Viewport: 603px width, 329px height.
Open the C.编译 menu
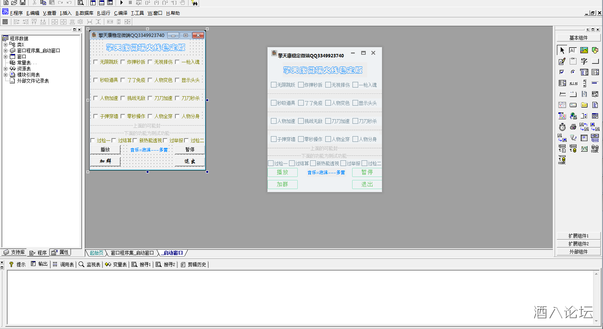(121, 13)
